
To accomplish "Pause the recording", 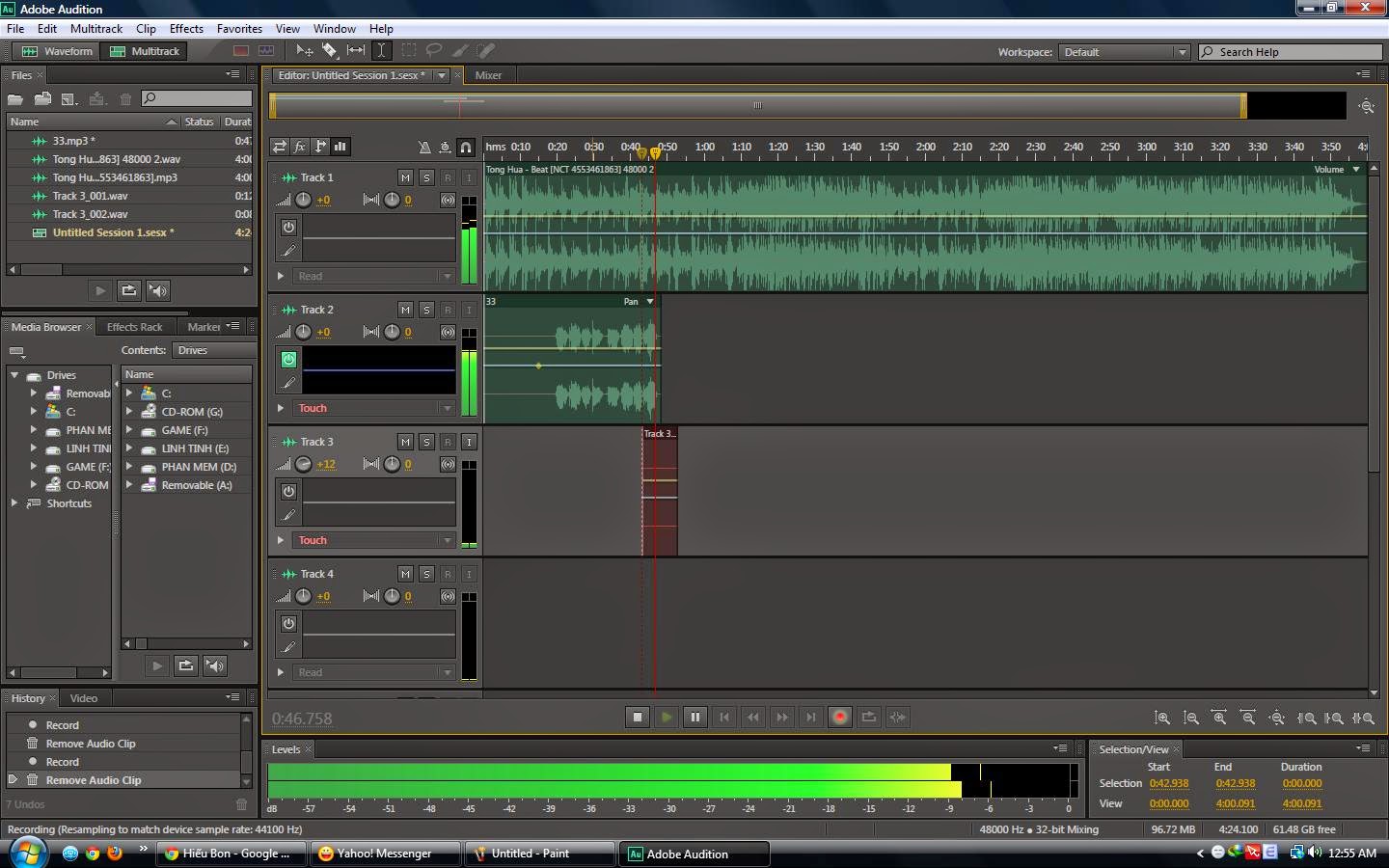I will [x=695, y=718].
